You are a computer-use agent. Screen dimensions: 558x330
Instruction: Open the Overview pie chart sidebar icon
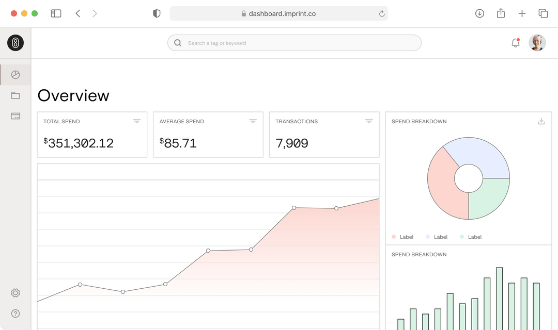(x=16, y=75)
